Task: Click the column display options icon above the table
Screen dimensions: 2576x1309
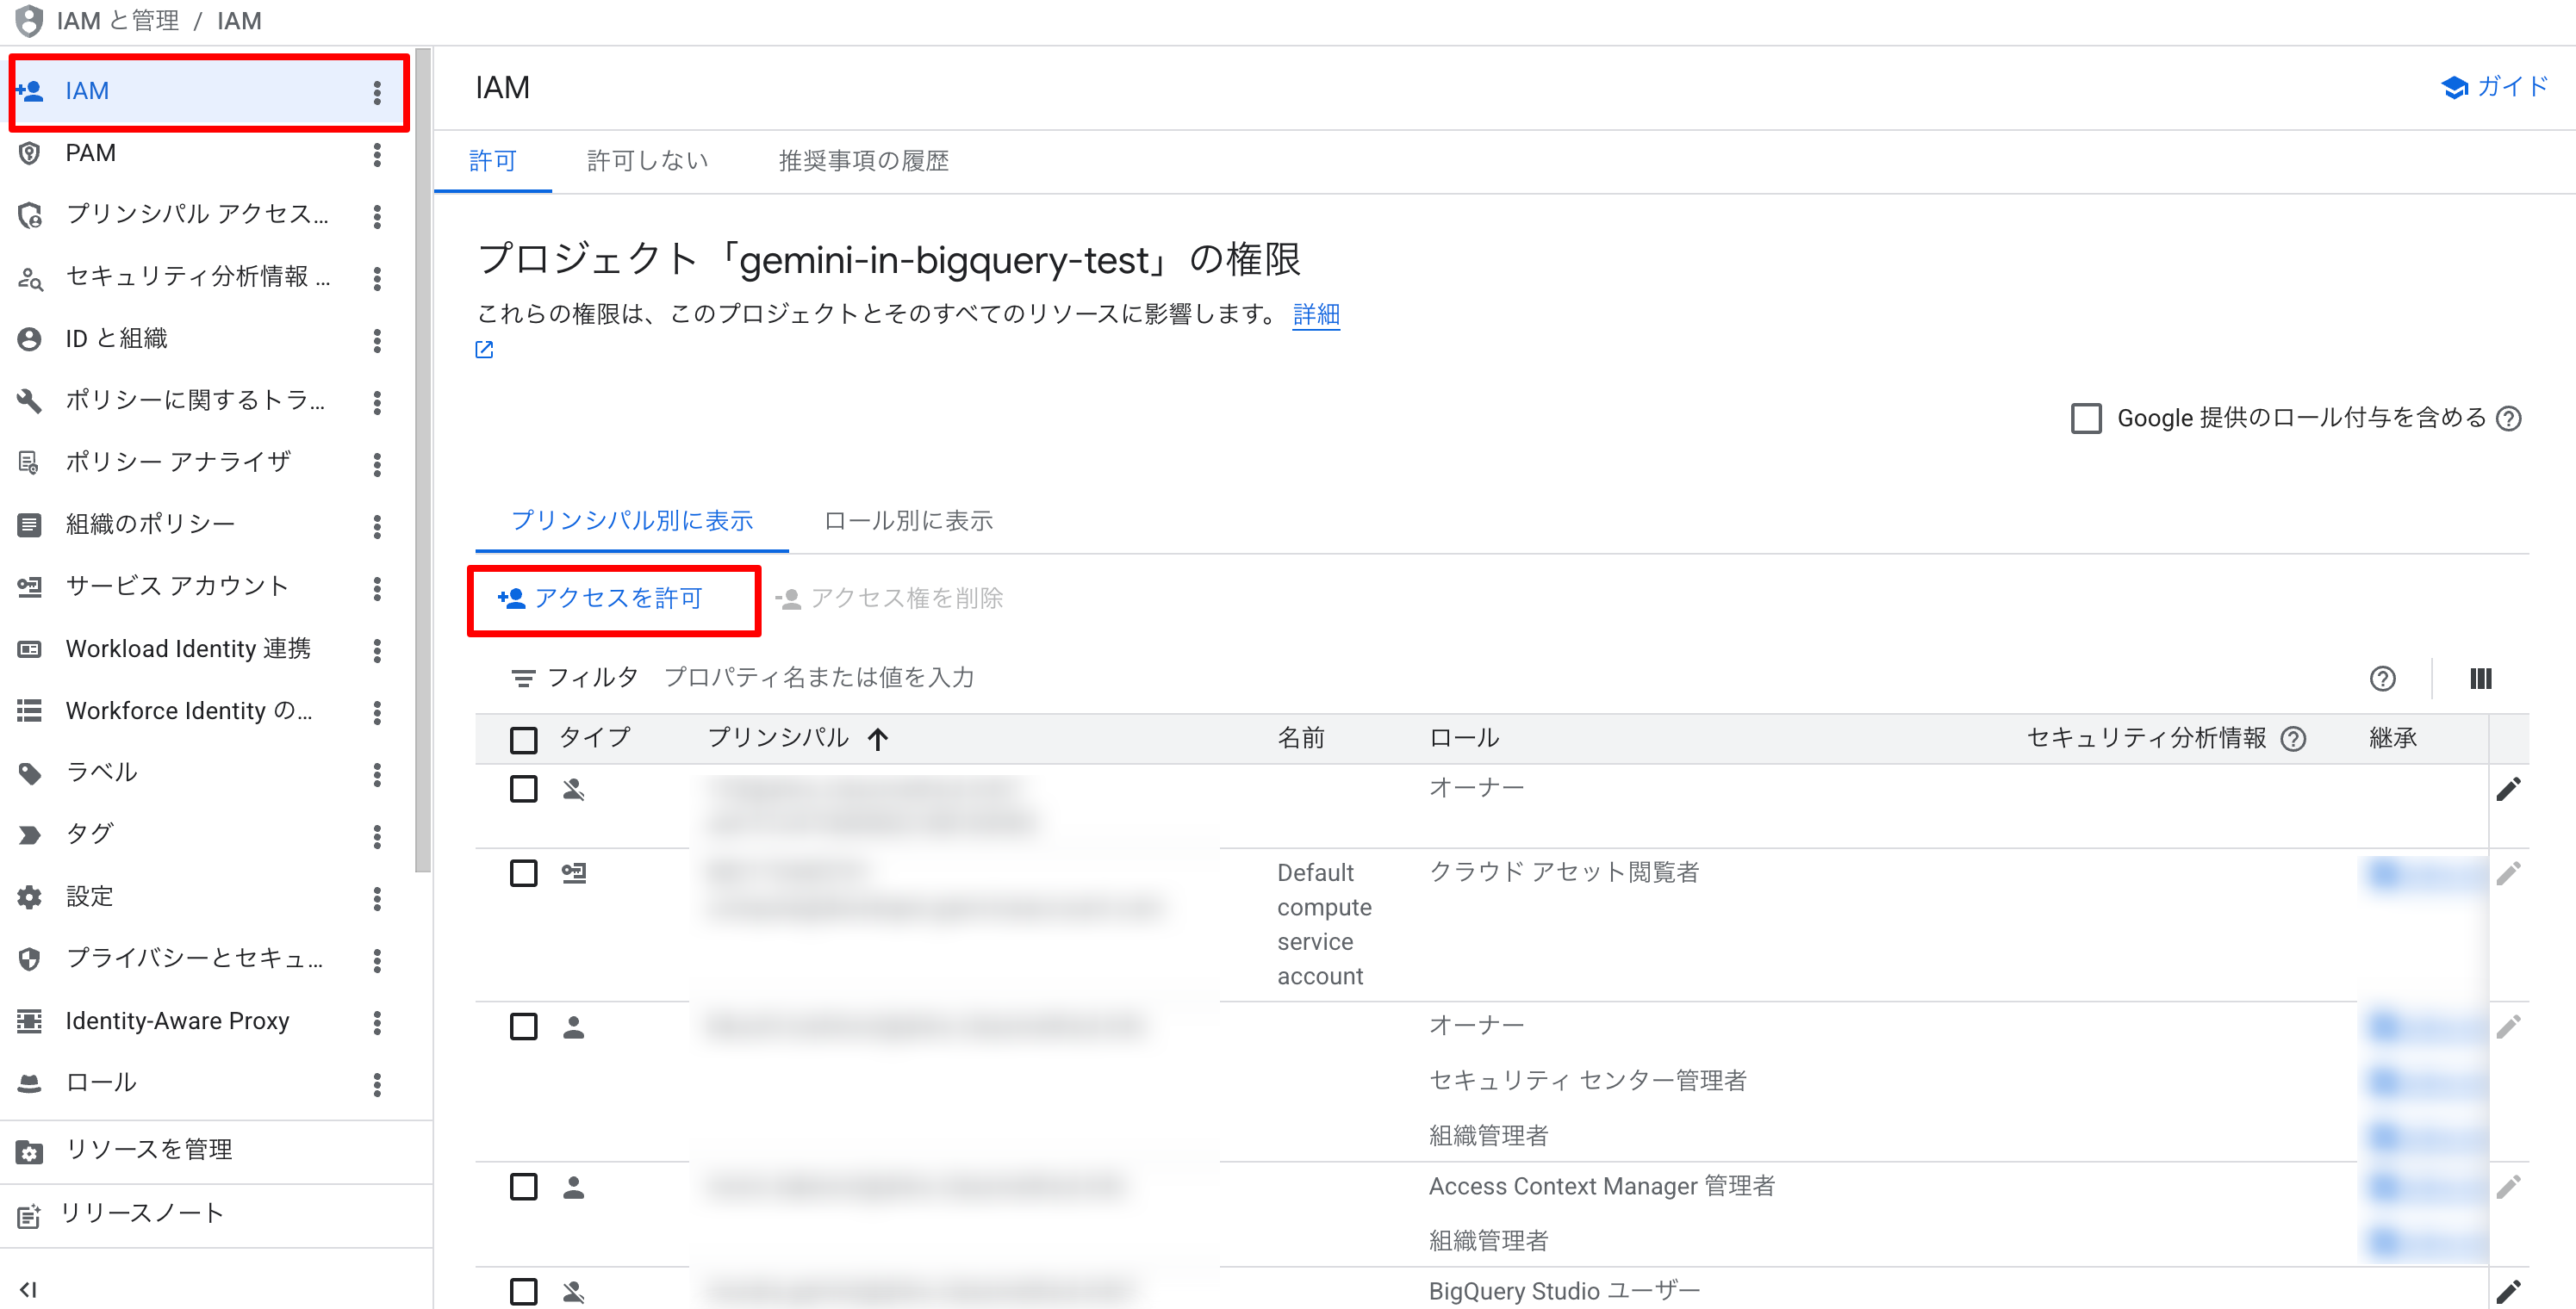Action: pyautogui.click(x=2481, y=679)
